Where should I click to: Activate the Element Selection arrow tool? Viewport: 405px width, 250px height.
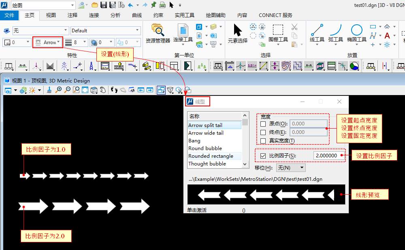[238, 33]
